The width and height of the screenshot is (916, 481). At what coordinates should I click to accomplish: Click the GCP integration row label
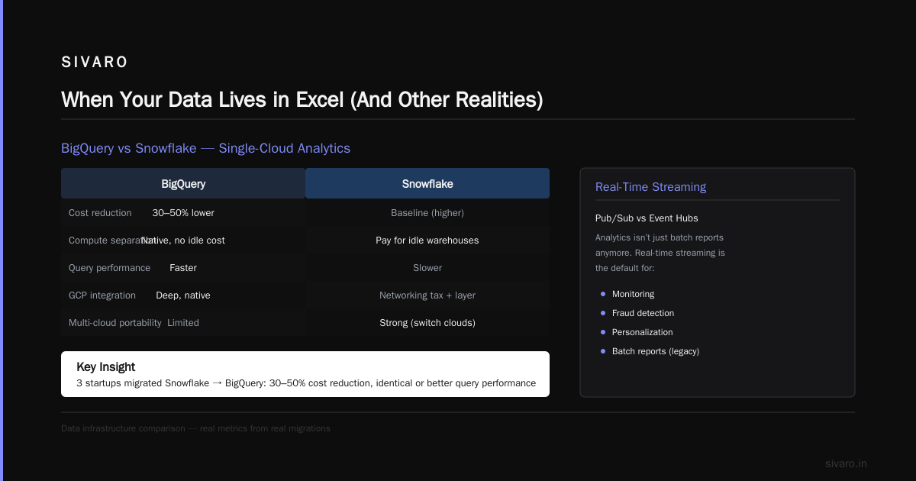pos(102,295)
